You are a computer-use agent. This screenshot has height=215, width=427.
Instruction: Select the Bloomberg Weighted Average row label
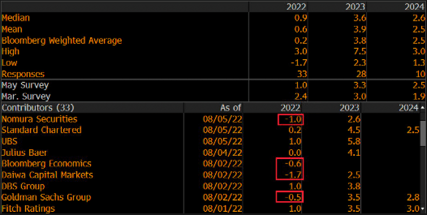tap(62, 41)
